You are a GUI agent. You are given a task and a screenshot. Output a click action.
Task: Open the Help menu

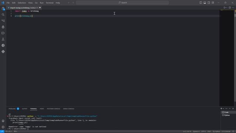58,3
